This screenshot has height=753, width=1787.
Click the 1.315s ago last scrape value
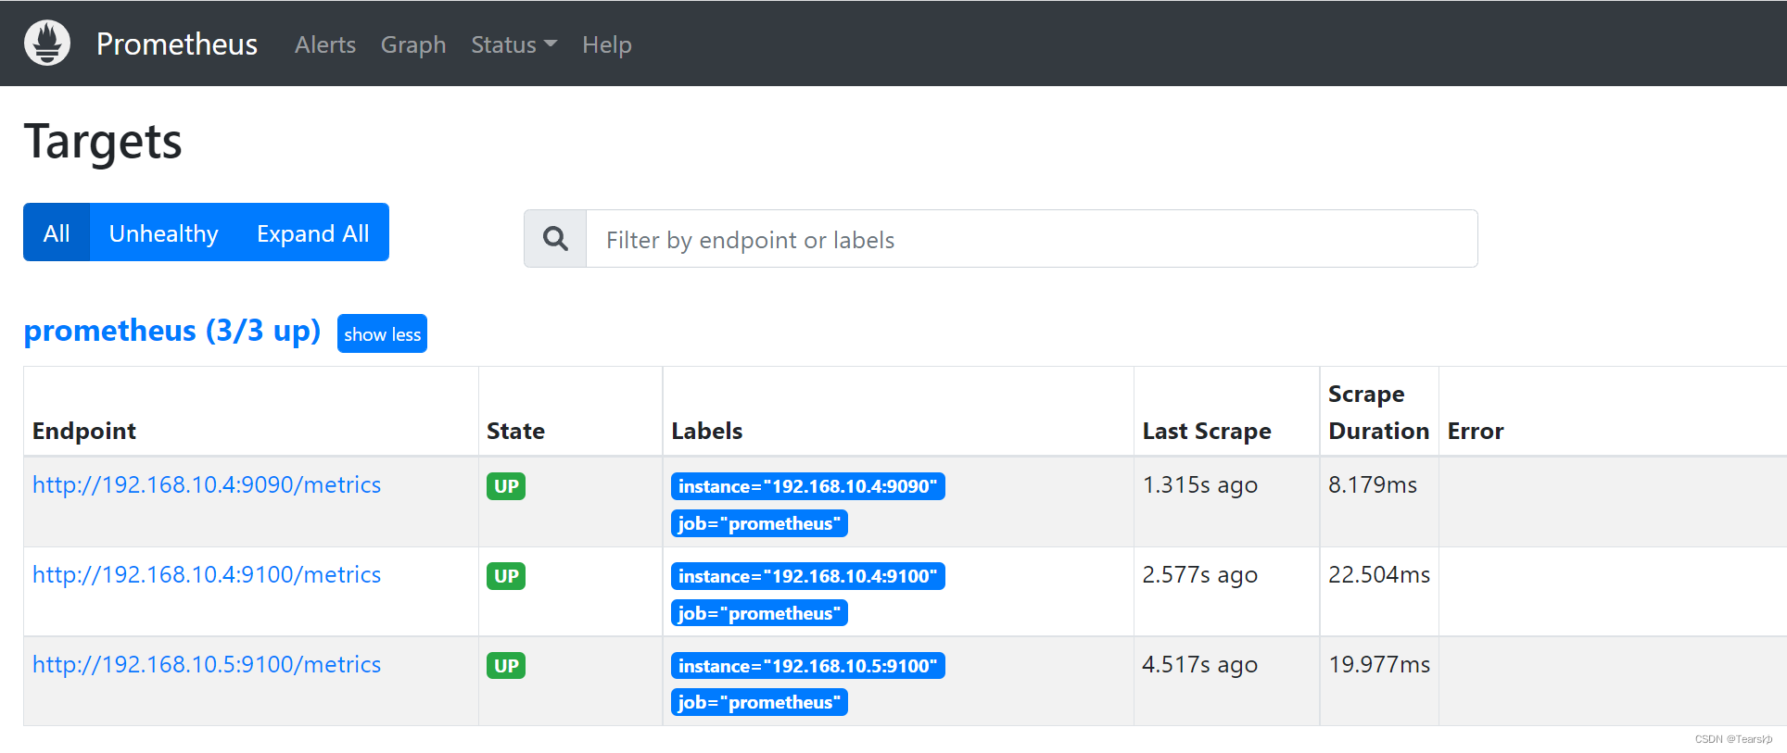tap(1200, 484)
